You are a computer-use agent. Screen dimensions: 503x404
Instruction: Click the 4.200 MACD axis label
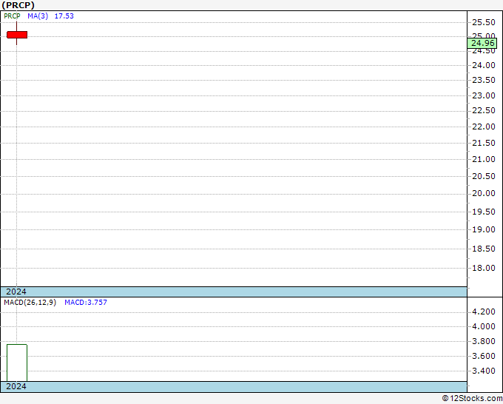[484, 312]
